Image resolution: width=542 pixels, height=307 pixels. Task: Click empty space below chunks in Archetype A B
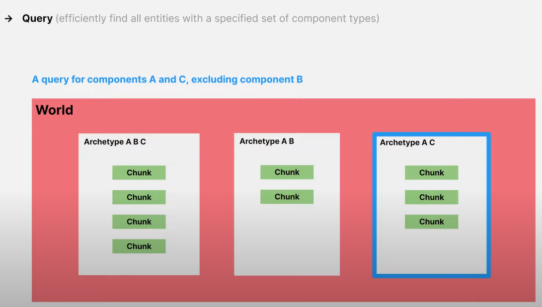pos(287,238)
